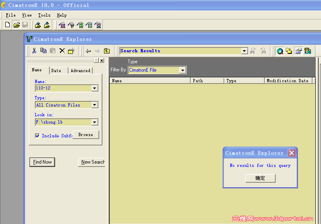Viewport: 321px width, 224px height.
Task: Click the search pane options arrow button
Action: tap(96, 60)
